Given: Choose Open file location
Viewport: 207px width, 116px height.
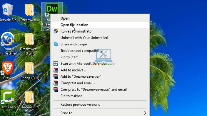Looking at the screenshot, I should [100, 25].
